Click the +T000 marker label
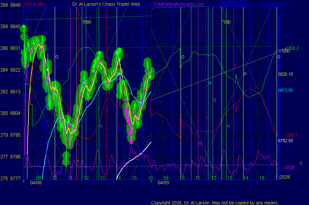Screen dimensions: 309x205 click(x=284, y=51)
